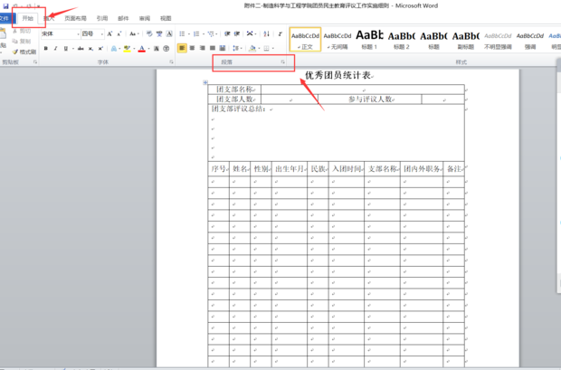This screenshot has width=561, height=370.
Task: Center-align the paragraph text
Action: click(193, 48)
